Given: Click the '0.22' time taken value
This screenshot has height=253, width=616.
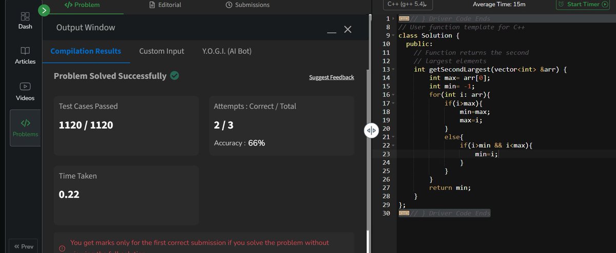Looking at the screenshot, I should click(69, 195).
